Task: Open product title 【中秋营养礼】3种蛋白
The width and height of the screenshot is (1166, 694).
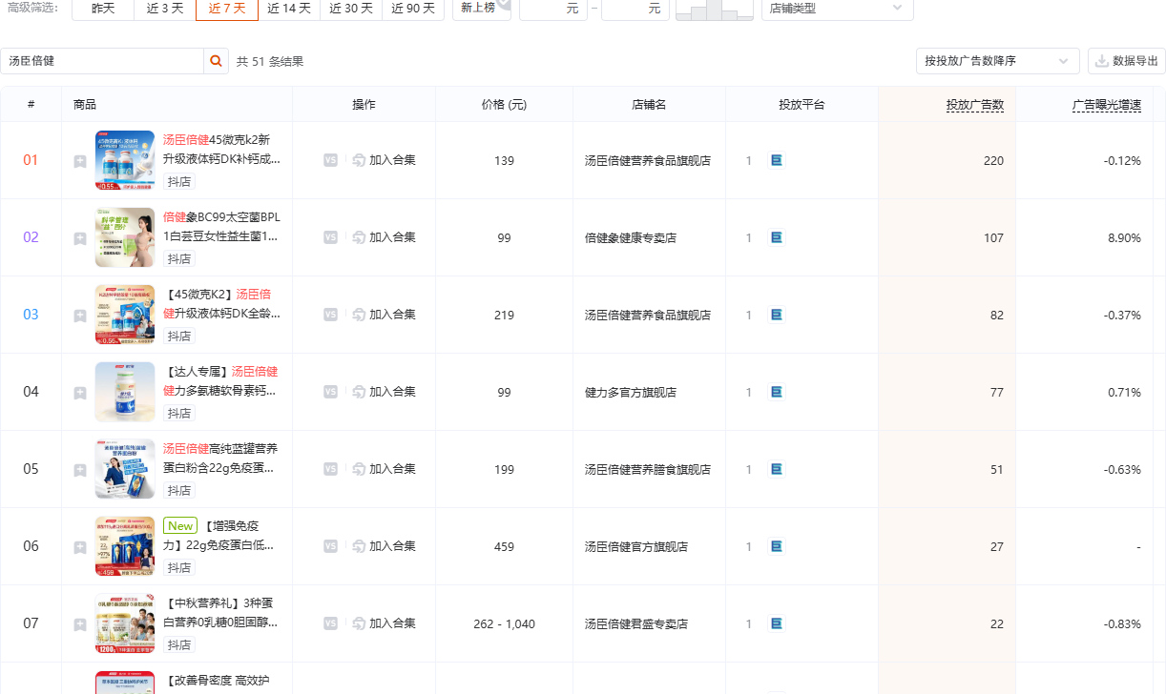Action: 221,612
